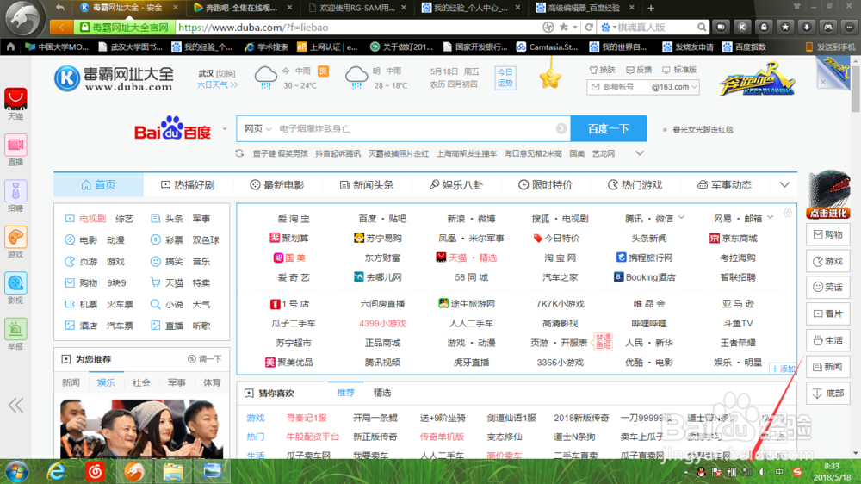
Task: Click 购物 button in right sidebar
Action: pos(828,234)
